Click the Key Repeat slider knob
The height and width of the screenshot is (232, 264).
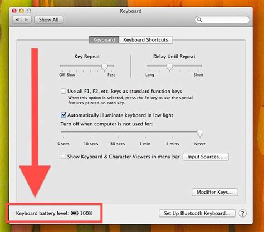(105, 67)
